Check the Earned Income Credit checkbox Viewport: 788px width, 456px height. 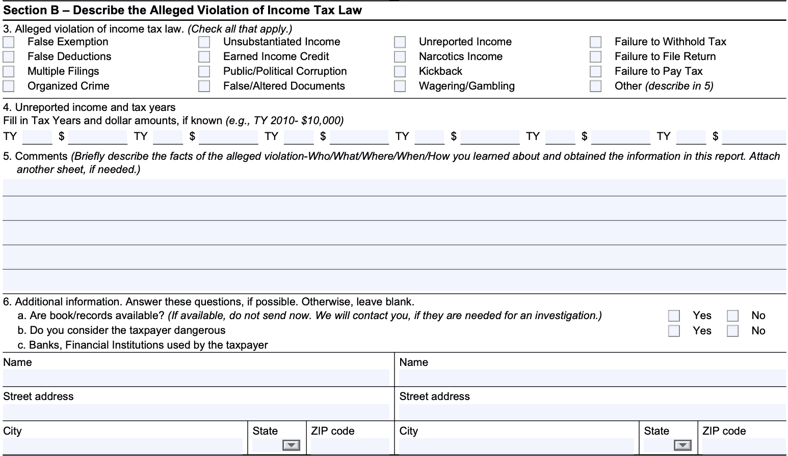(x=204, y=56)
